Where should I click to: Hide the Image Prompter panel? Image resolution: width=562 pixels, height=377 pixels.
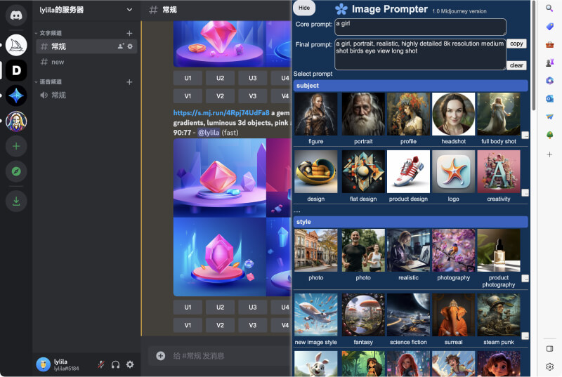[303, 8]
